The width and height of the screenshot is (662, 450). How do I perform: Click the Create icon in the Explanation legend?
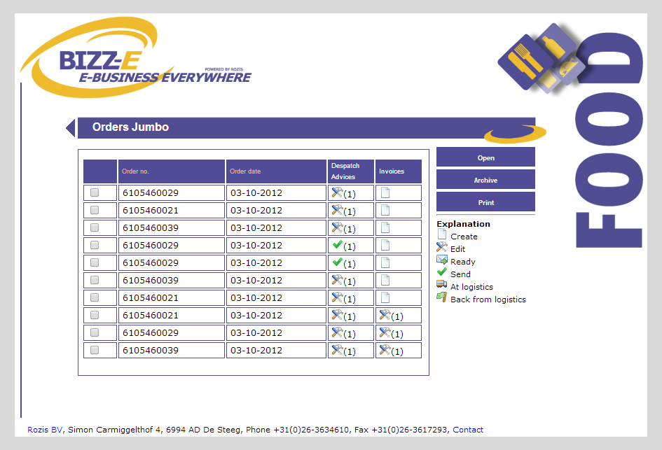[441, 234]
